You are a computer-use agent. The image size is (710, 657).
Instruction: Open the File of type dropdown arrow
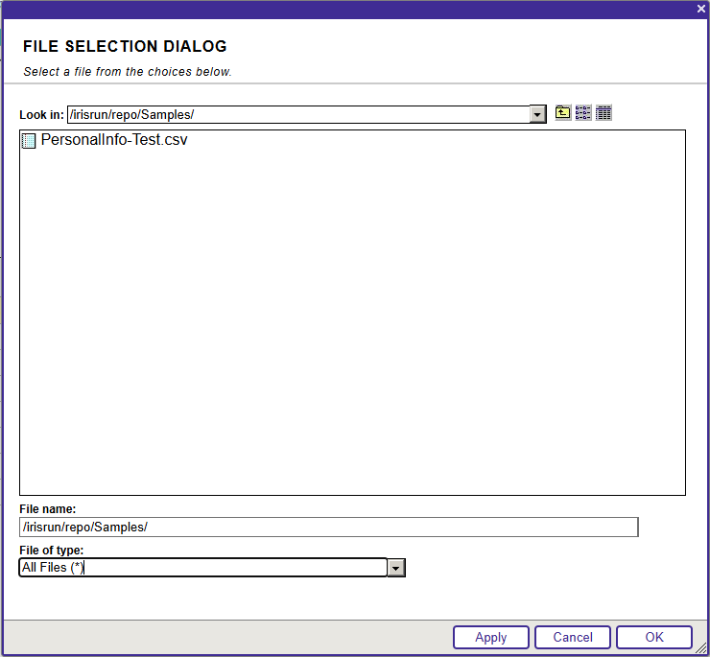coord(396,568)
